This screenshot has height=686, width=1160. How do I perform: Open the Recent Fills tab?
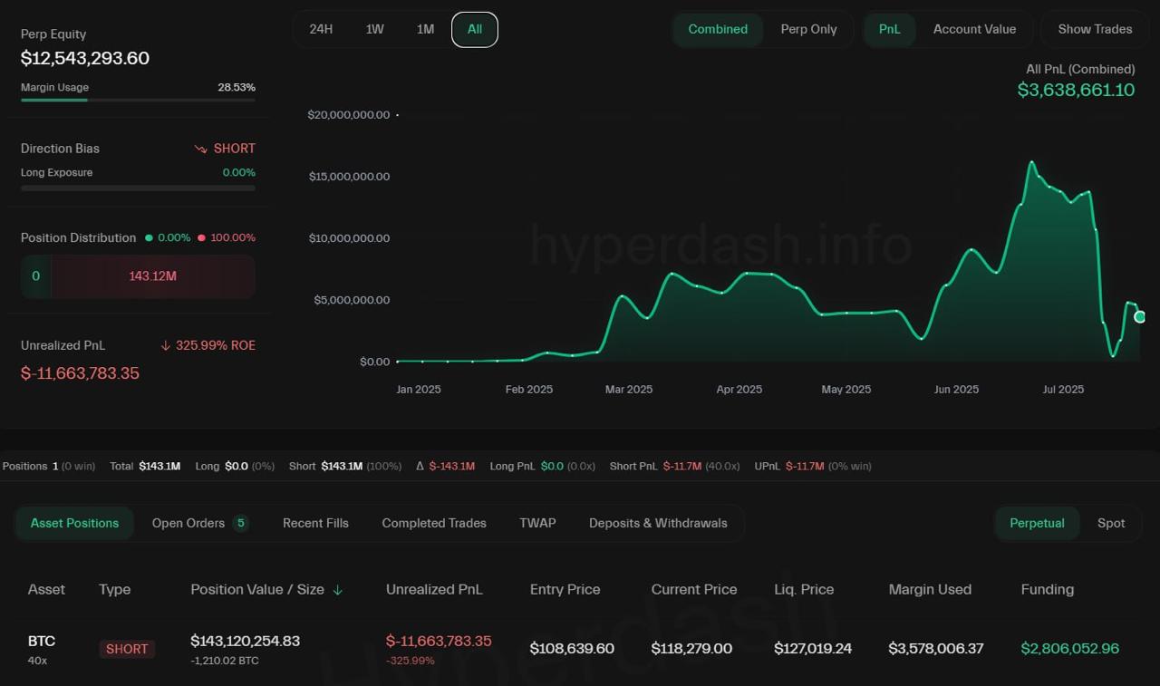(315, 523)
